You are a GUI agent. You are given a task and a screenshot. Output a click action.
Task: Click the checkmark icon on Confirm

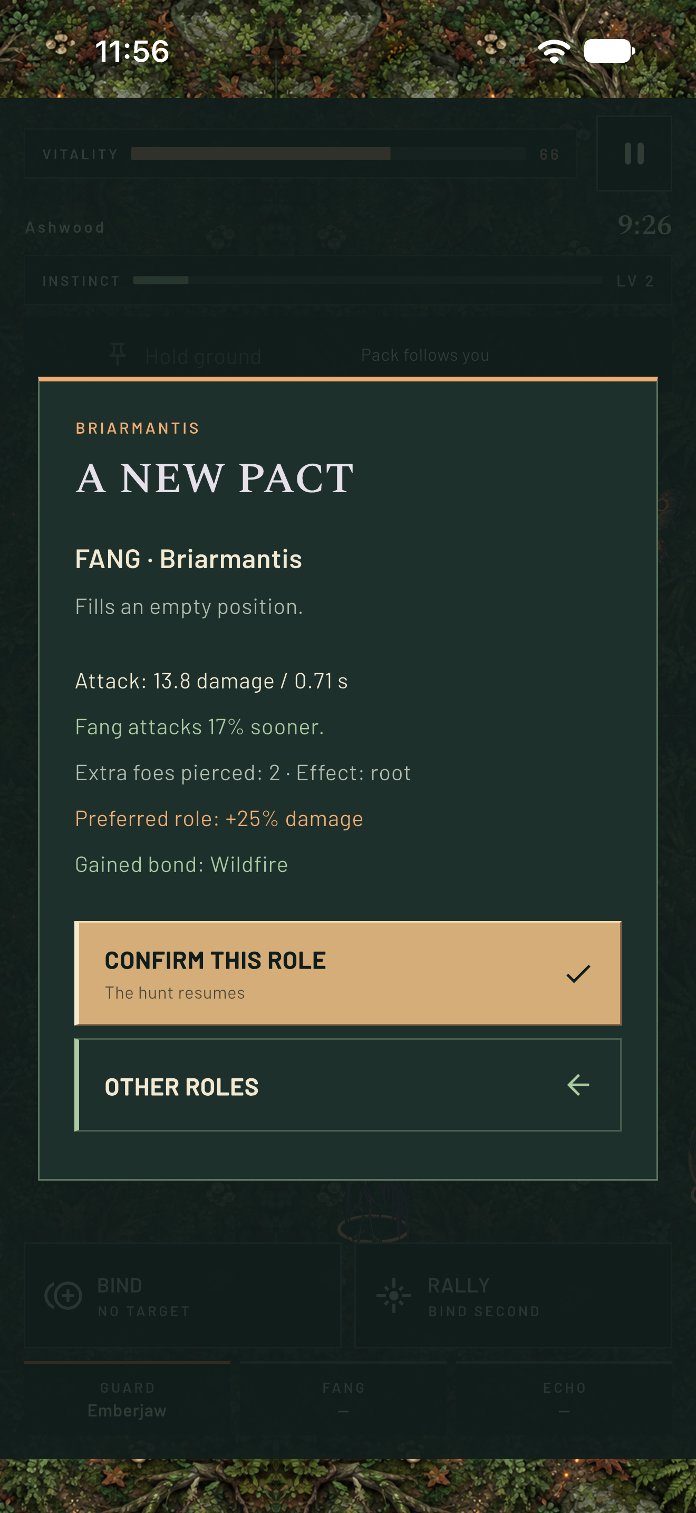[578, 973]
